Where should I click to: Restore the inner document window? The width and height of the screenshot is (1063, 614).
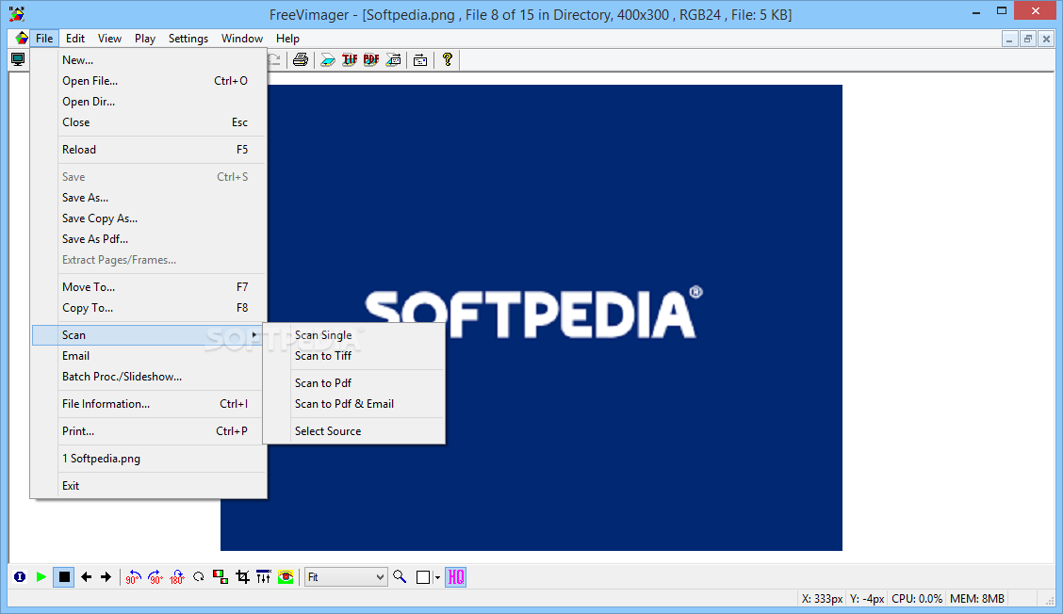click(1028, 40)
